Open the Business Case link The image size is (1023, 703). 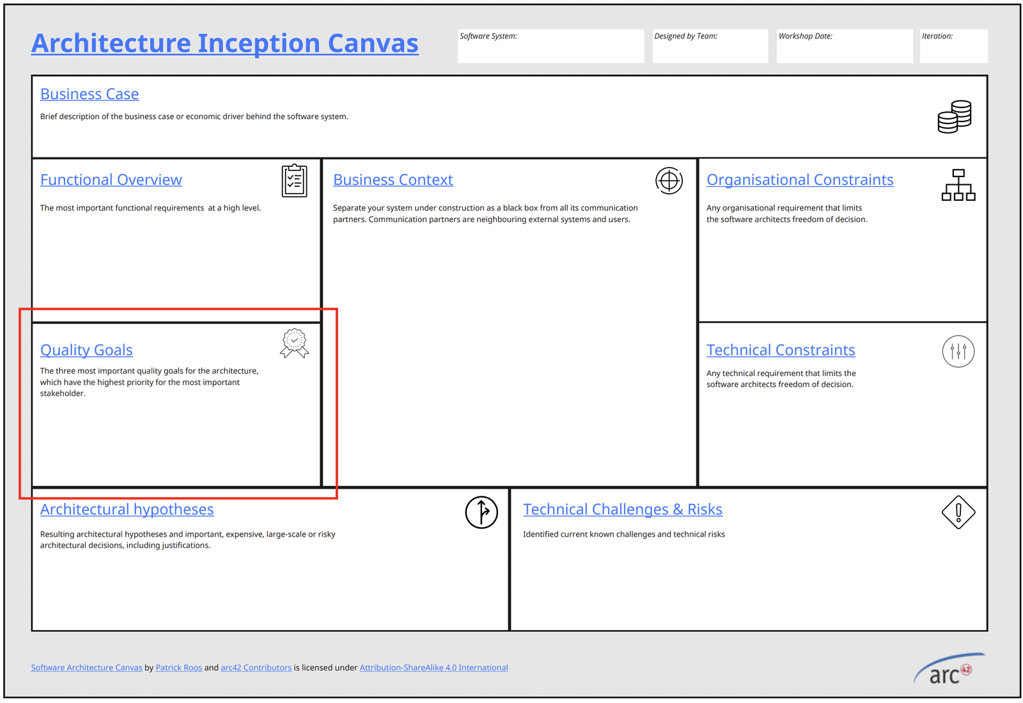tap(89, 94)
